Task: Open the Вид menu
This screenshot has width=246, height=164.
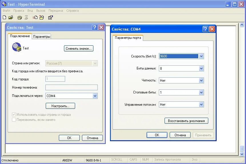Action: coord(30,11)
